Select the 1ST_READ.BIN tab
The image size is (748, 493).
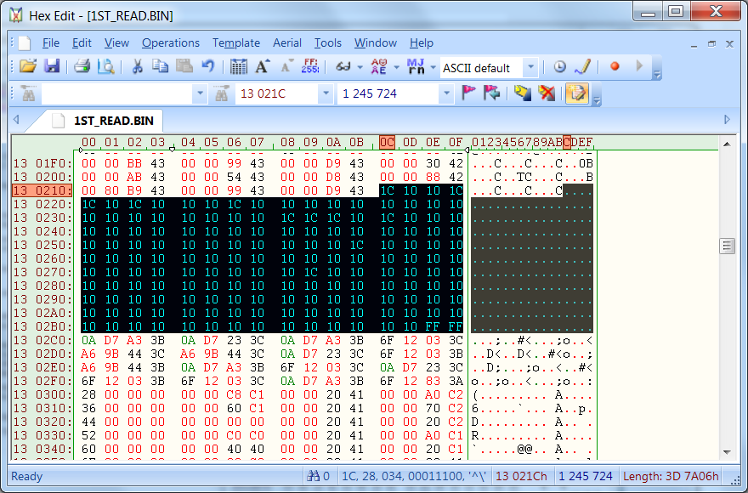103,121
